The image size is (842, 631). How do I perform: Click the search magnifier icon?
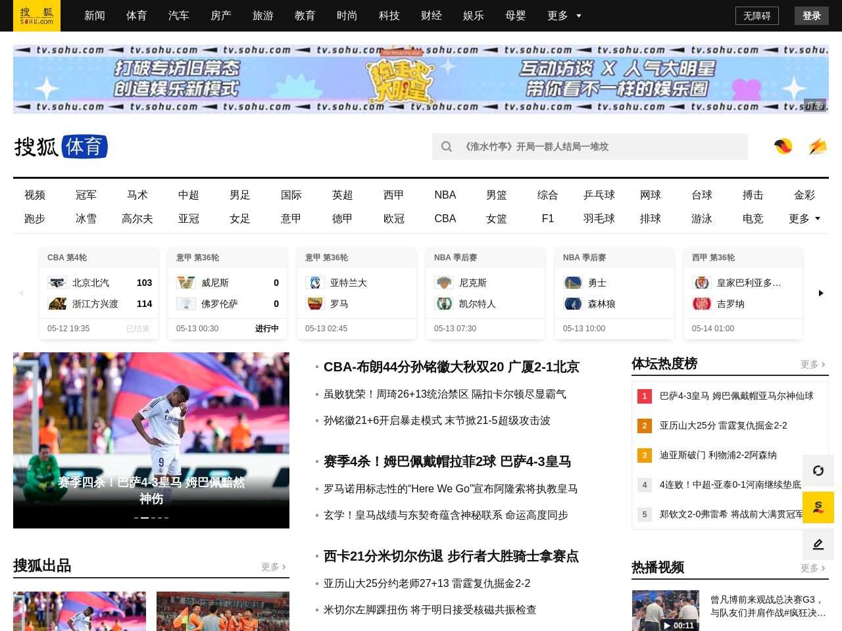(447, 147)
